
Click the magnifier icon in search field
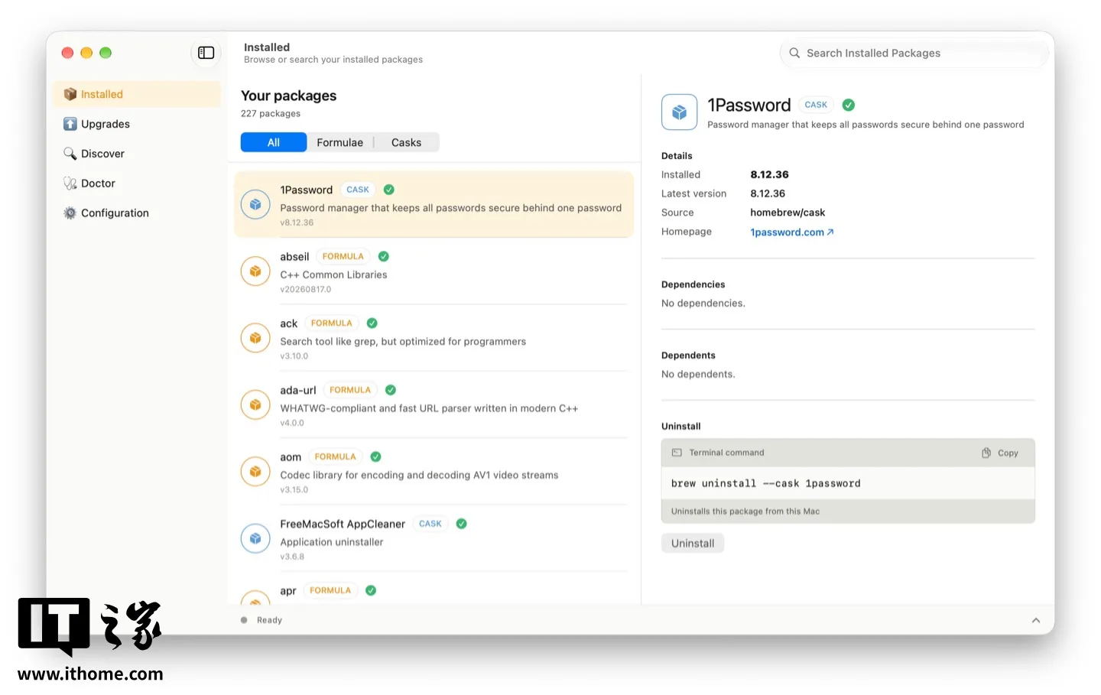point(794,53)
